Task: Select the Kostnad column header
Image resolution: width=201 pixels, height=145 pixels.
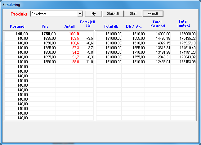Action: tap(17, 26)
